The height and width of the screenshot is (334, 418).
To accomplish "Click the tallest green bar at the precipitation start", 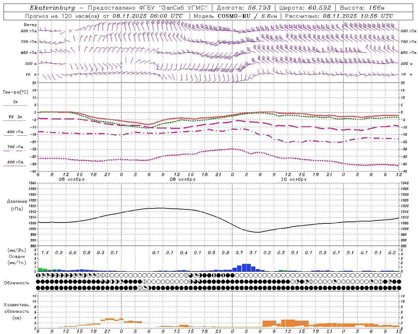I will coord(40,269).
